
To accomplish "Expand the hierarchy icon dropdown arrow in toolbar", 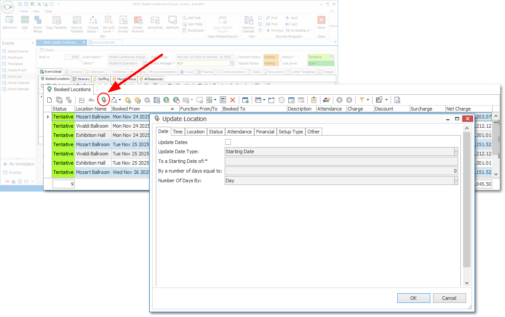I will 120,100.
